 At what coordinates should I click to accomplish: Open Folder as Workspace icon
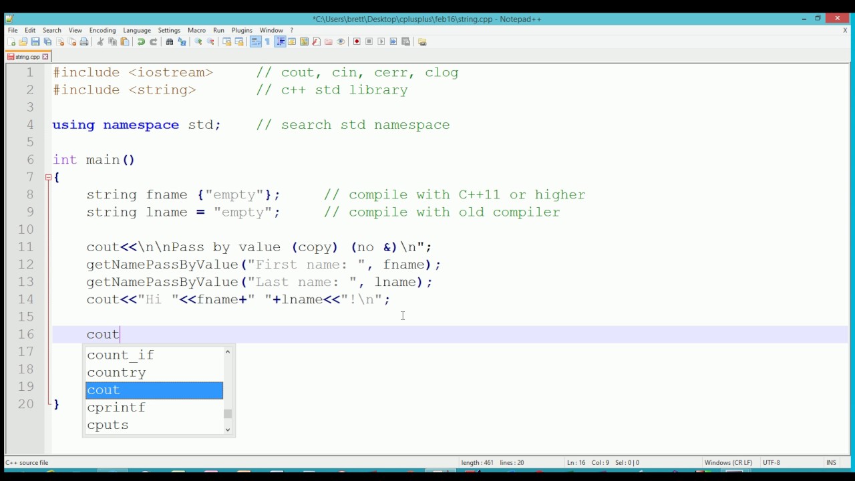pos(328,41)
